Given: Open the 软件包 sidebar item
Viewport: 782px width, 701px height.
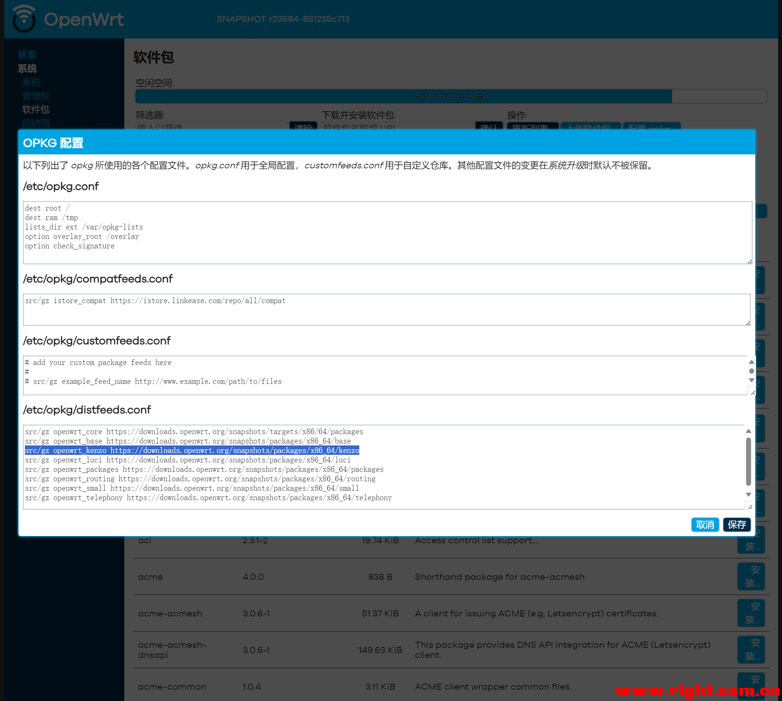Looking at the screenshot, I should (x=36, y=109).
